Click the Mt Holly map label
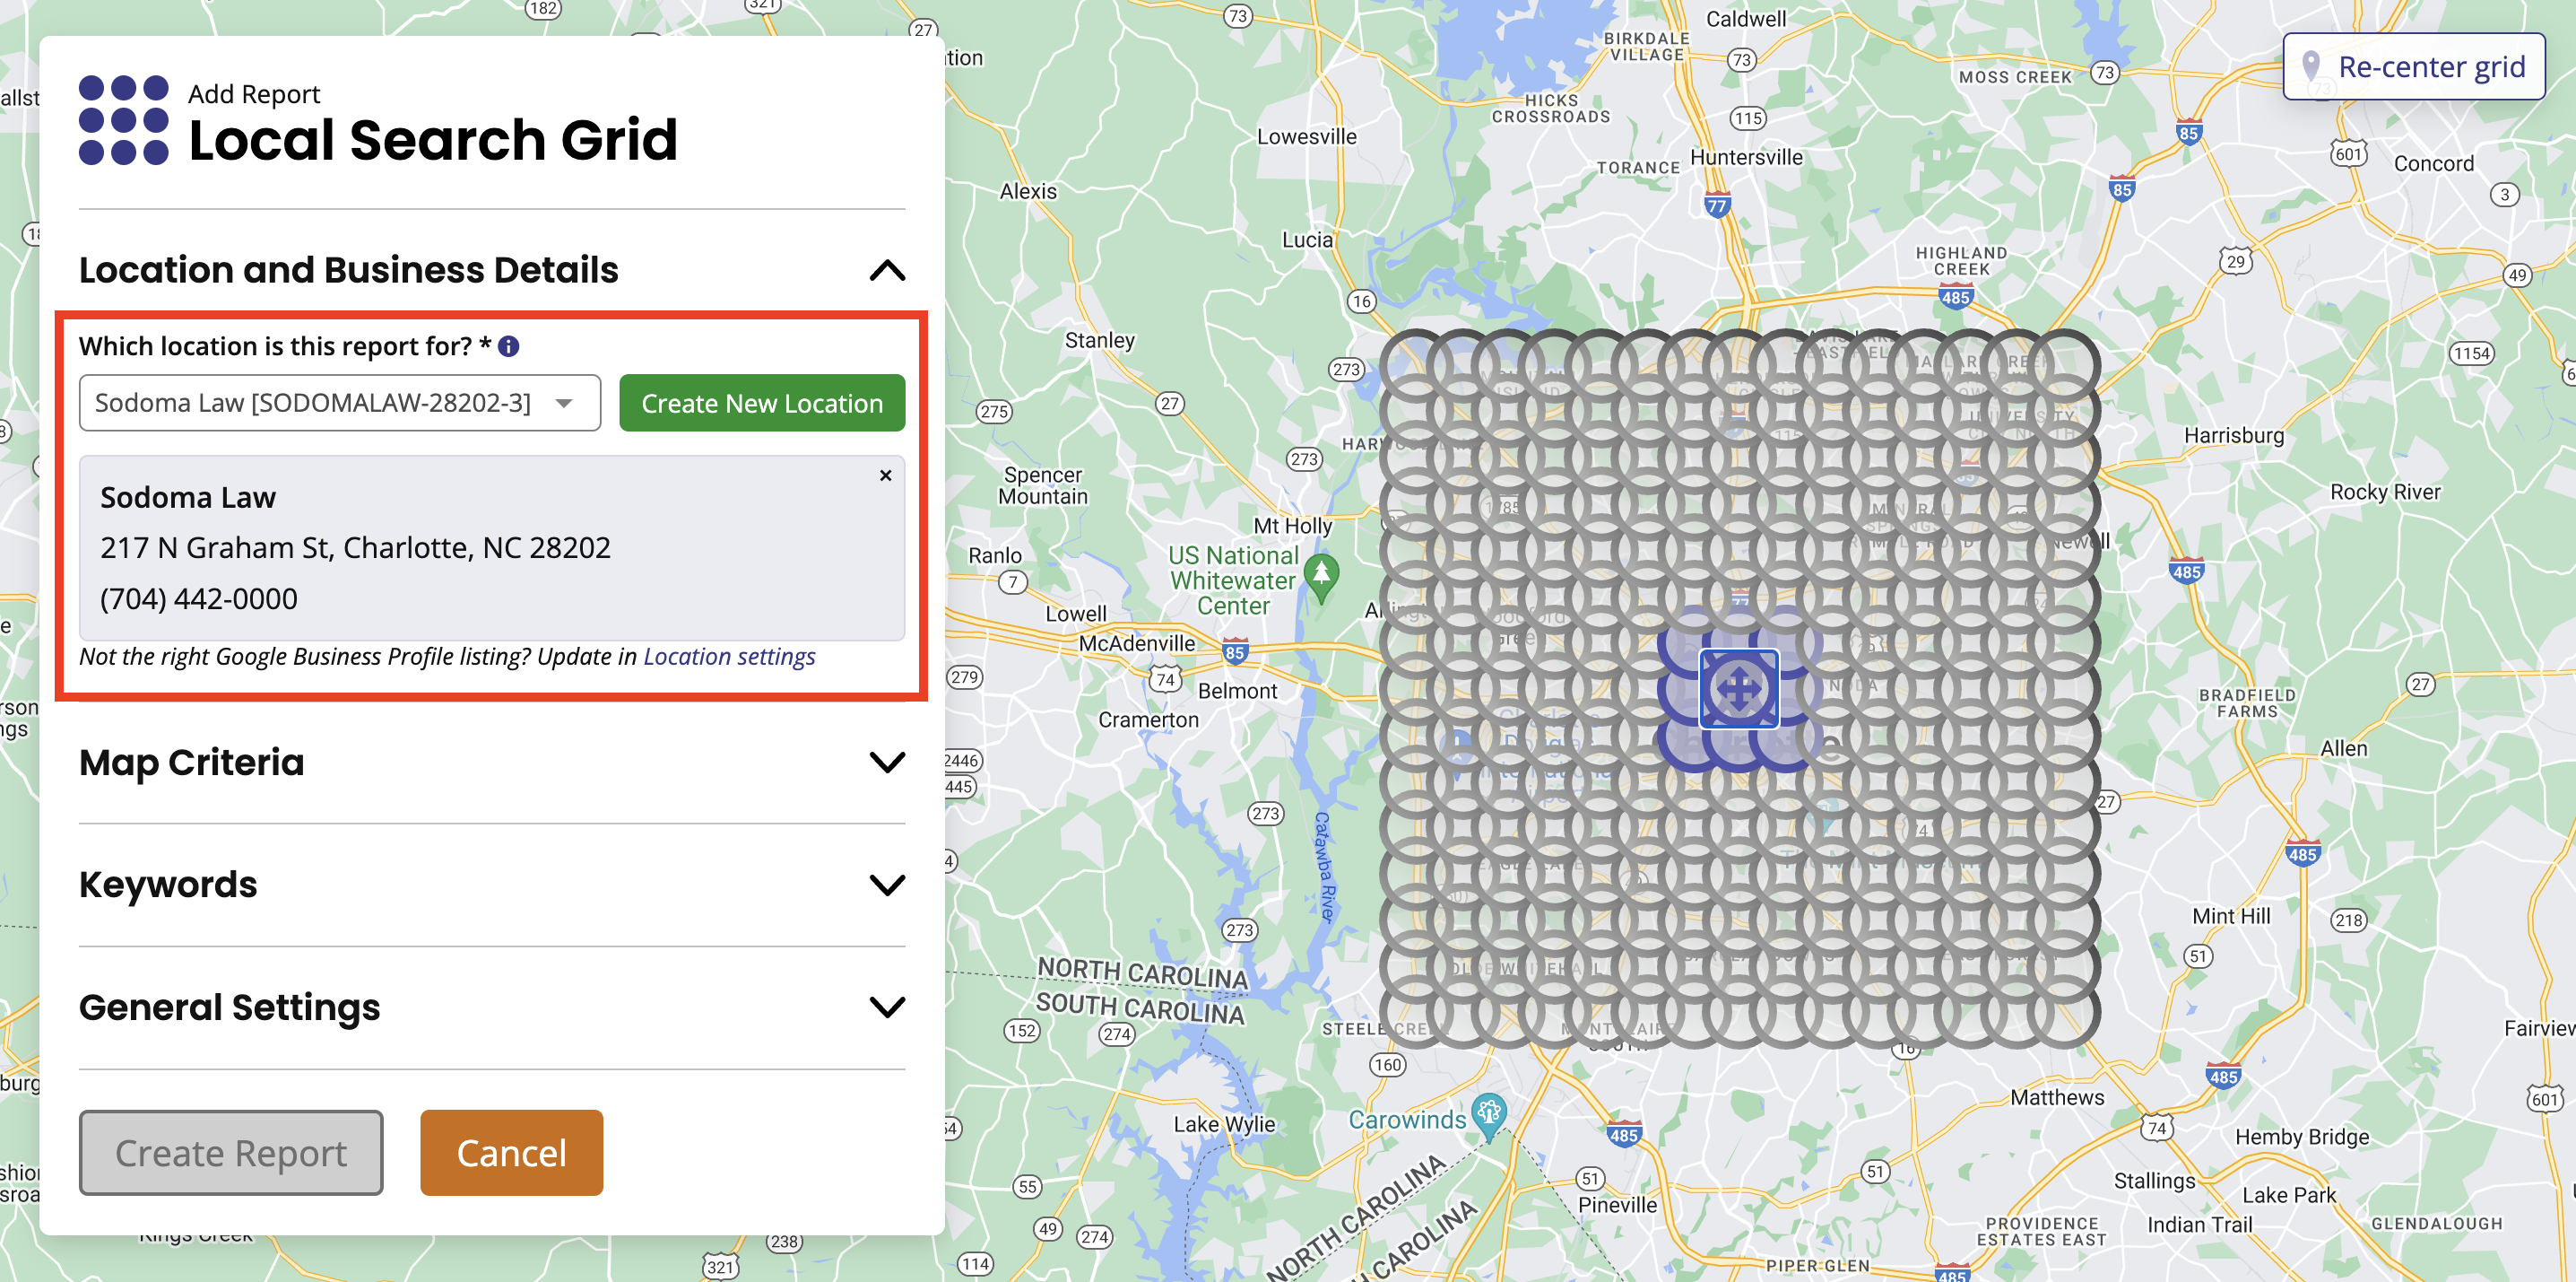 (1292, 526)
